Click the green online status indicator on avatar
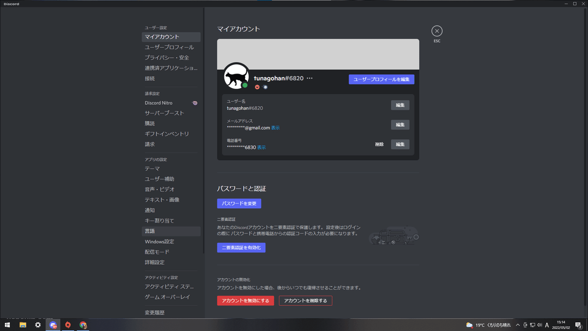The height and width of the screenshot is (331, 588). 245,85
